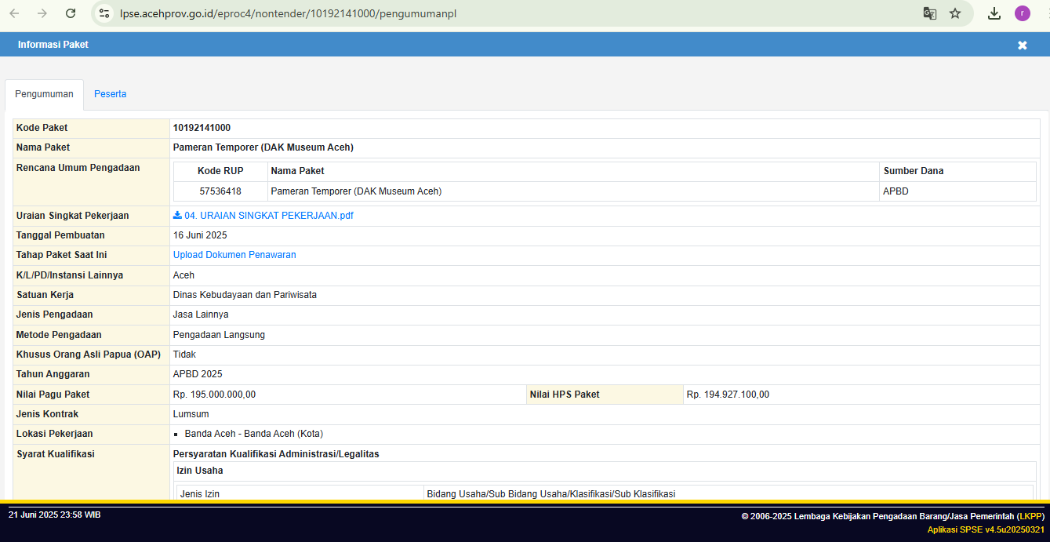Reload the current page
Screen dimensions: 1050x542
point(71,13)
